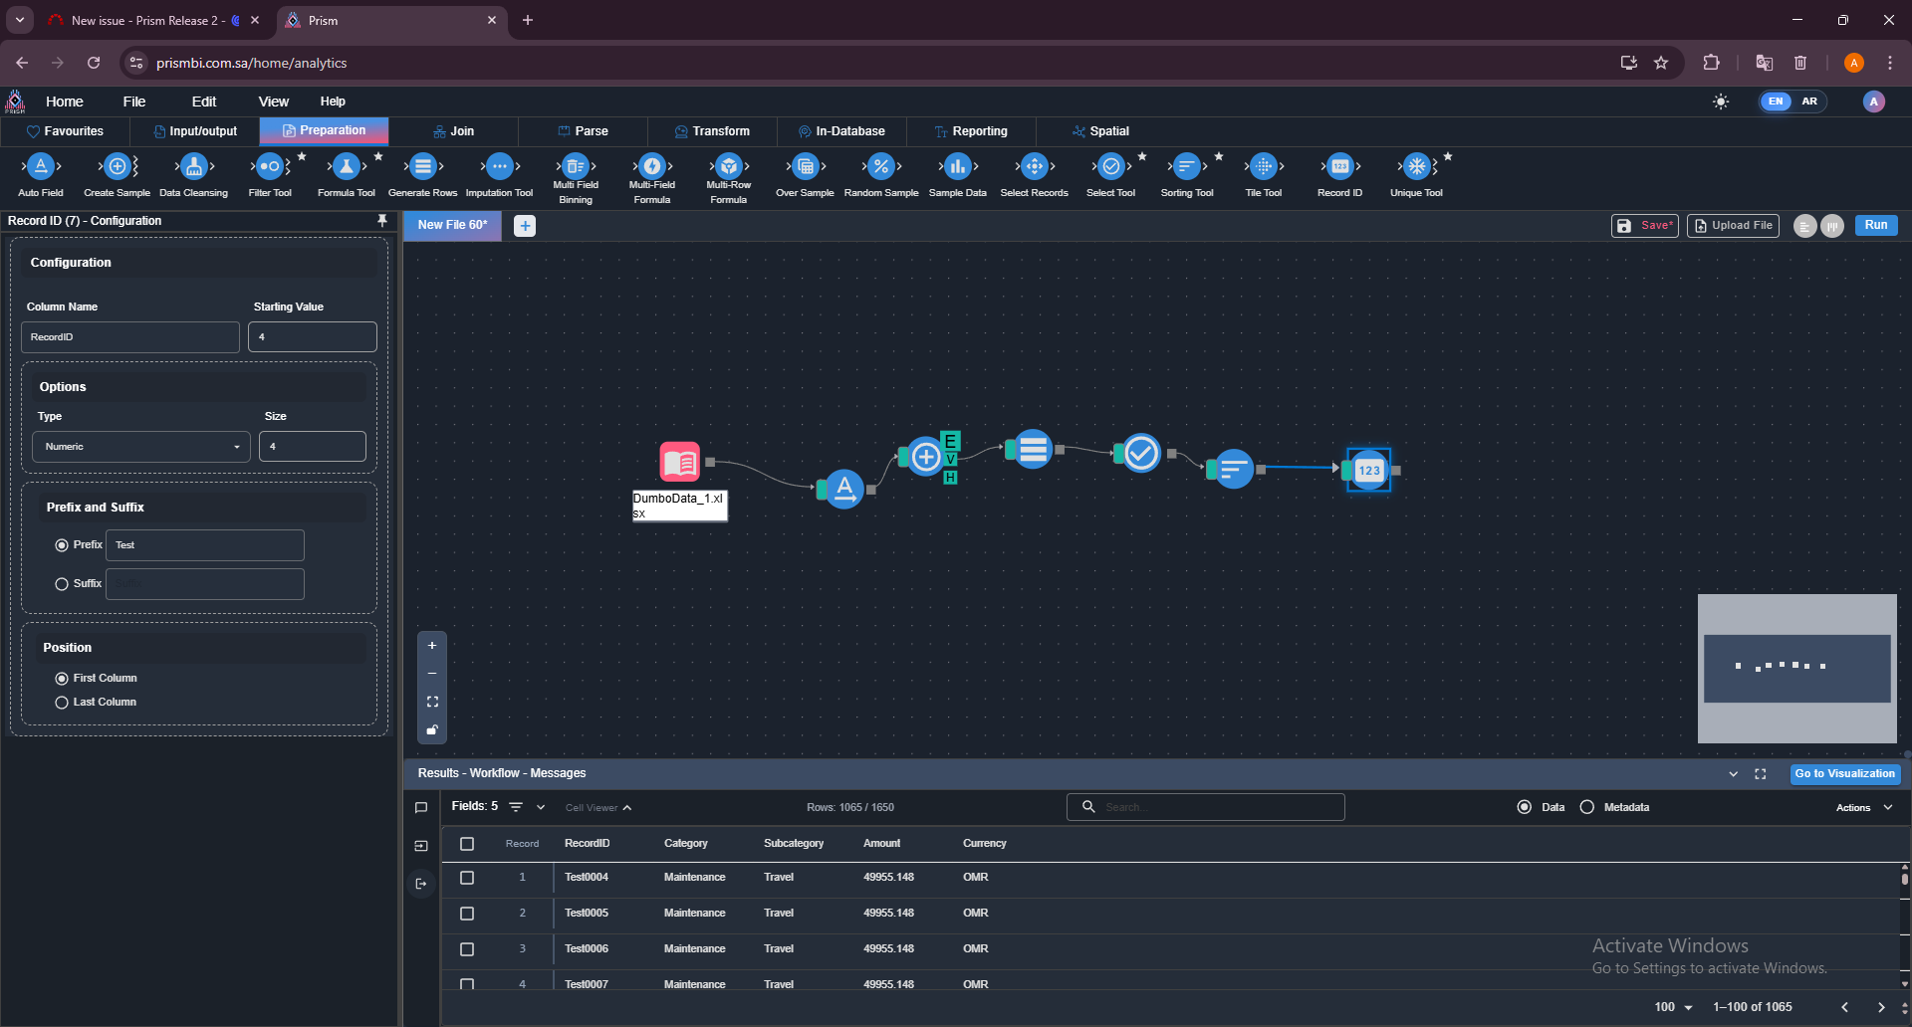
Task: Click the fit-to-view canvas control
Action: tap(432, 702)
